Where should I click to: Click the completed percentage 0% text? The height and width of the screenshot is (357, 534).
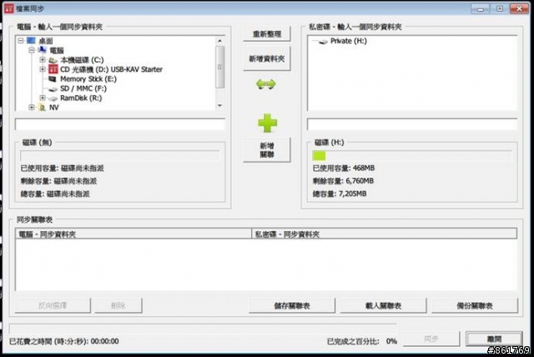pyautogui.click(x=391, y=341)
